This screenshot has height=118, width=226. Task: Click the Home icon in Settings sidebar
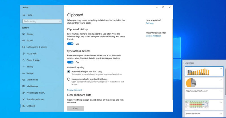(x=24, y=15)
